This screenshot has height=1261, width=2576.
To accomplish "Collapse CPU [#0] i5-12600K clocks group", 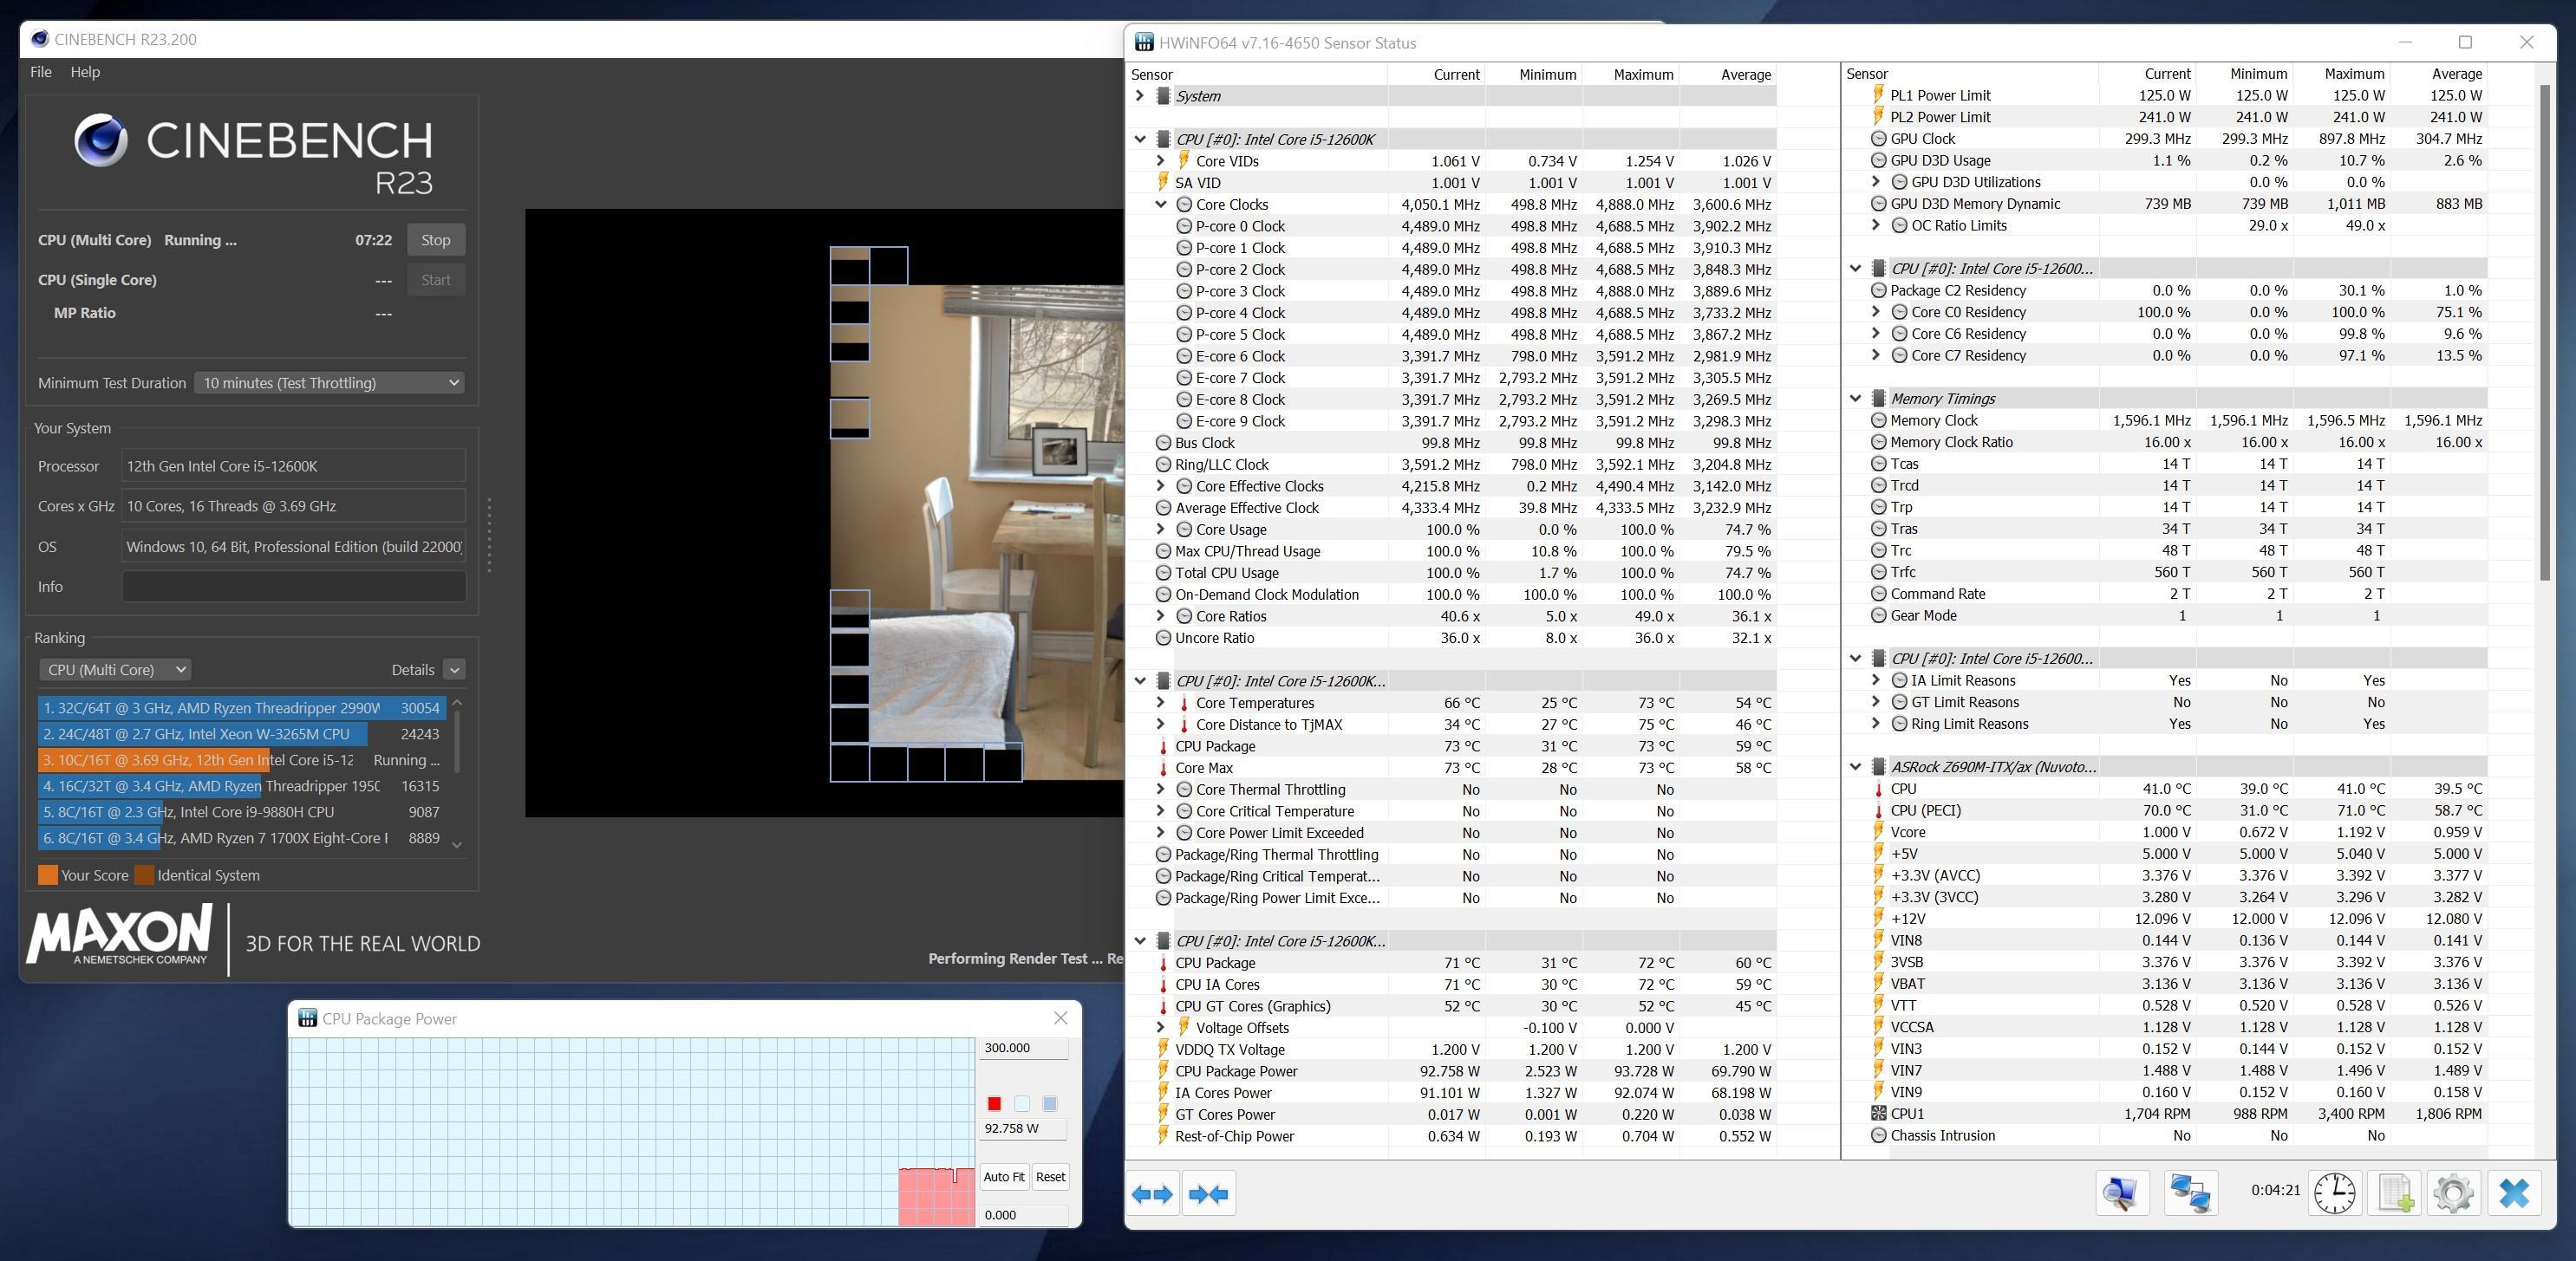I will (x=1140, y=139).
